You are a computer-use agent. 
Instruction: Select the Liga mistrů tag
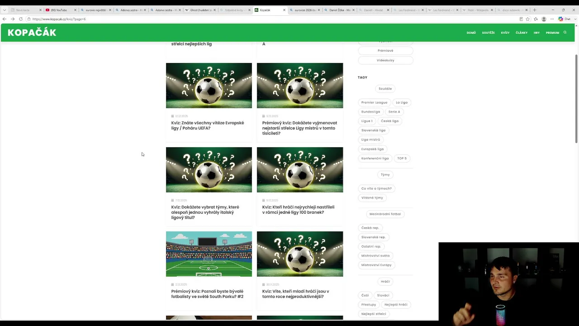pyautogui.click(x=370, y=139)
